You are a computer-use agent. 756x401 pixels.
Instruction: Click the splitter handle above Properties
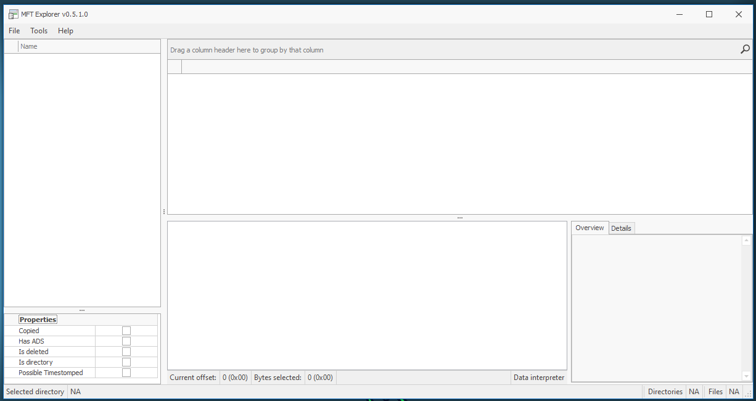(x=82, y=310)
